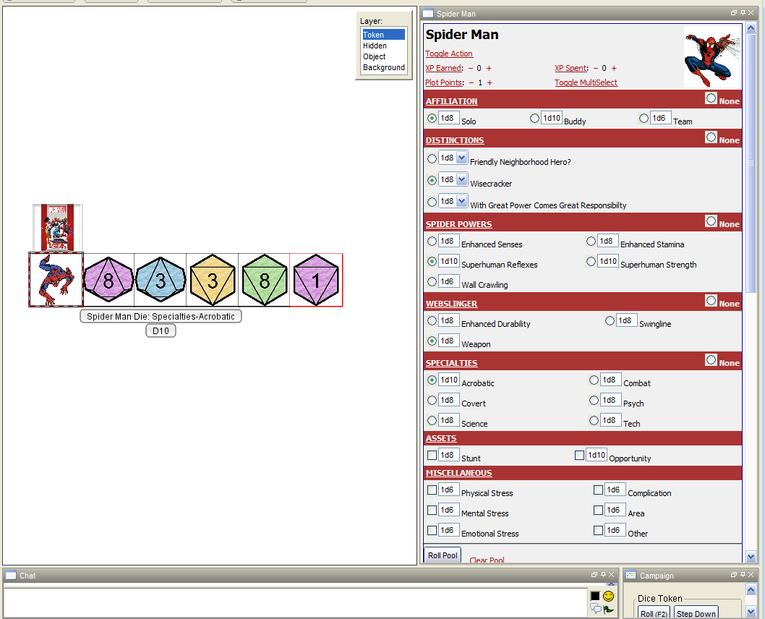Check the Physical Stress checkbox
Image resolution: width=765 pixels, height=619 pixels.
pyautogui.click(x=432, y=490)
